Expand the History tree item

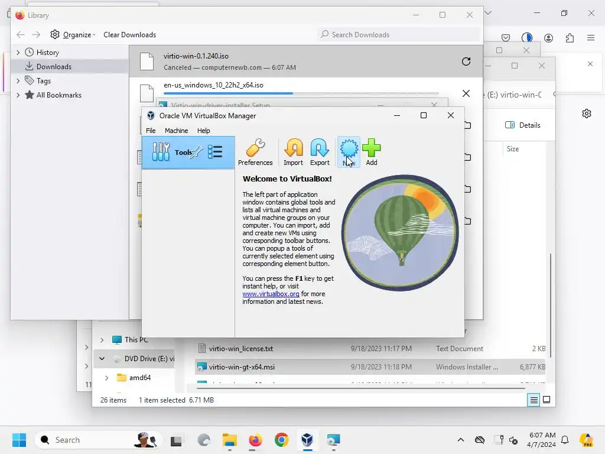(18, 53)
